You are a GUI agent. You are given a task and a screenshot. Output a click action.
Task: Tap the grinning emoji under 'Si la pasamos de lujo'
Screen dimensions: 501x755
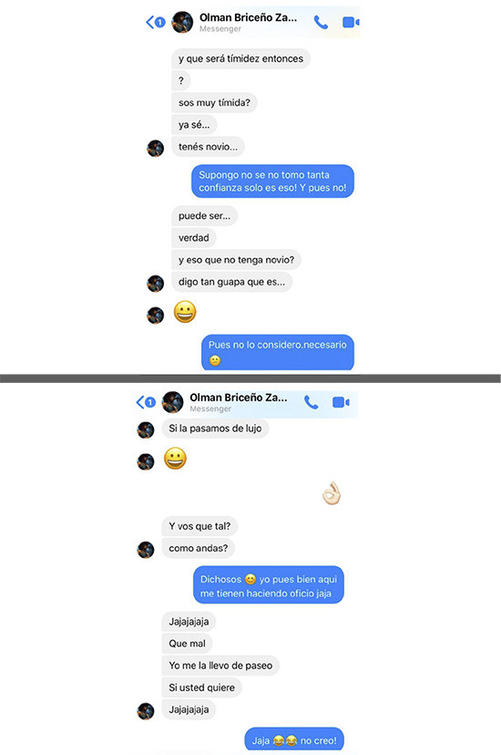coord(175,459)
